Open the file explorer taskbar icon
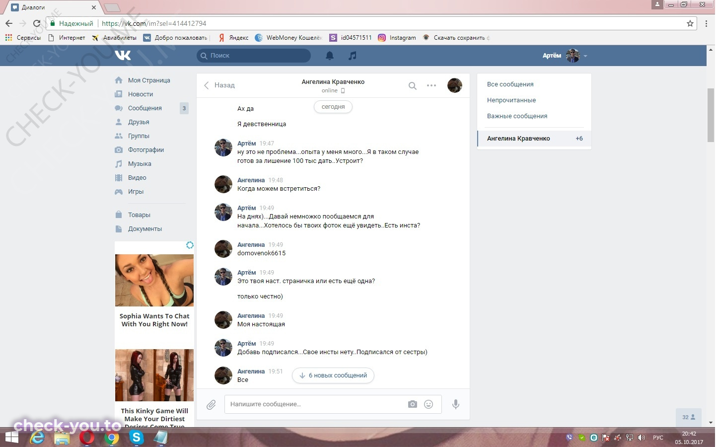Viewport: 717px width, 447px height. point(62,438)
